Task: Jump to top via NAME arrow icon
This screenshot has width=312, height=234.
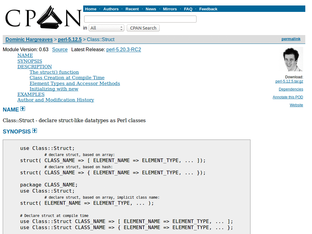Action: click(x=23, y=109)
